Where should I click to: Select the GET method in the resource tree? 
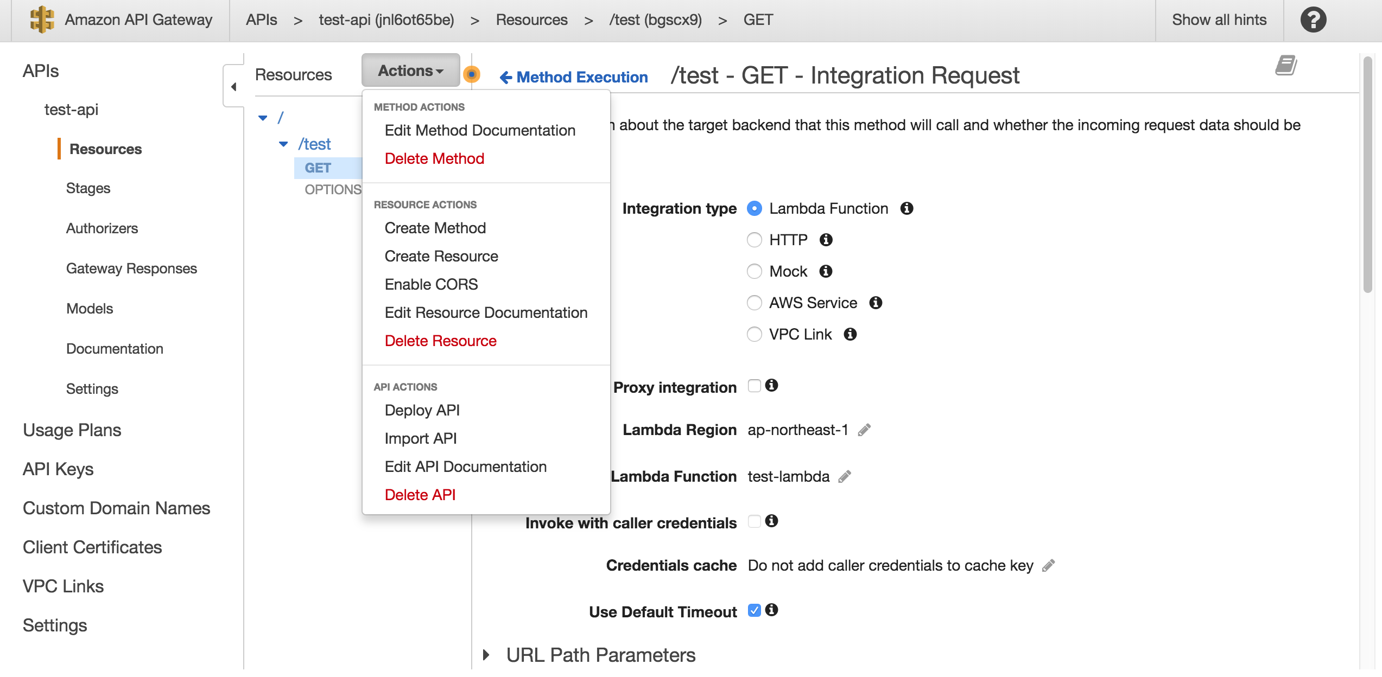point(318,168)
